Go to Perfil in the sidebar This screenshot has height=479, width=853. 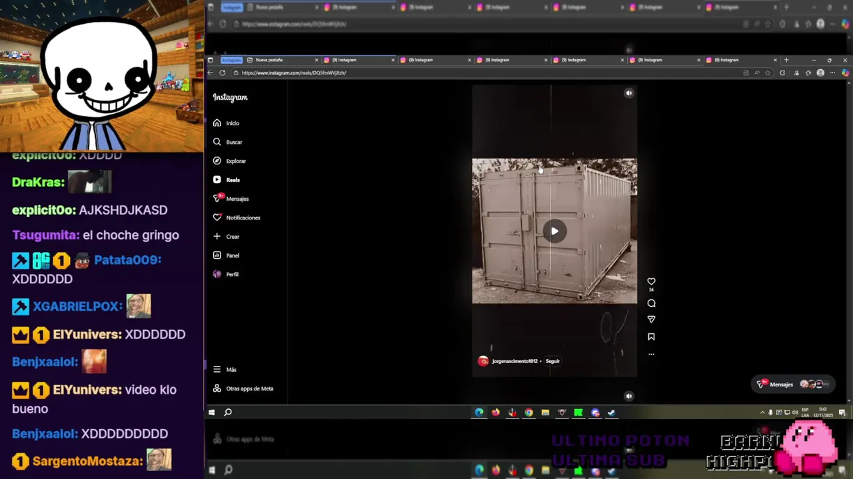(225, 274)
